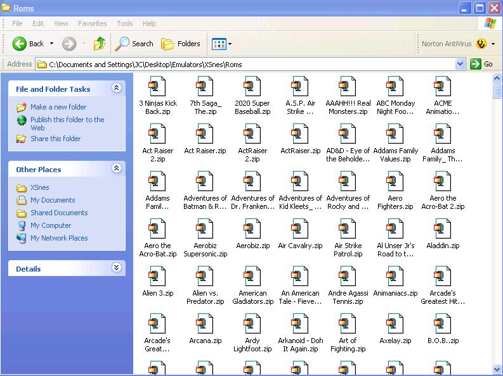
Task: Click Share this folder link
Action: point(55,139)
